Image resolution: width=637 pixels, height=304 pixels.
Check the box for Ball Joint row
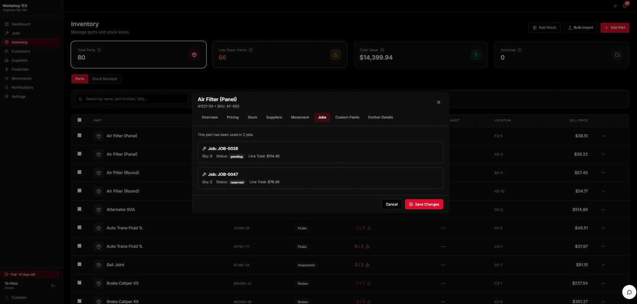[80, 264]
